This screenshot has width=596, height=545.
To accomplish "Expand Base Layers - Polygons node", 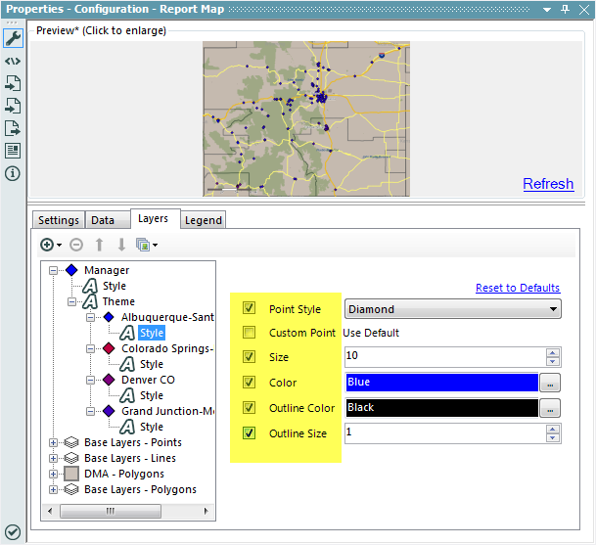I will [x=53, y=489].
